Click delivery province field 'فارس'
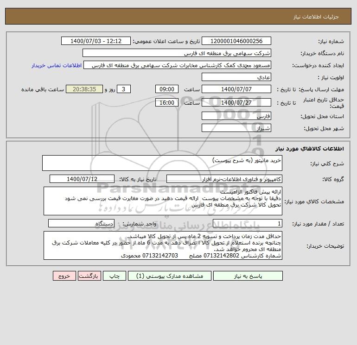Viewport: 357px width, 345px height. [x=236, y=116]
